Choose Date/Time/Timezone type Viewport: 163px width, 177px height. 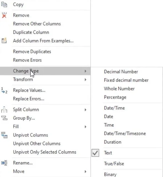click(x=125, y=133)
